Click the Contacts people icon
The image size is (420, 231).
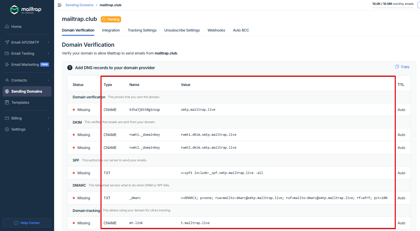coord(7,80)
